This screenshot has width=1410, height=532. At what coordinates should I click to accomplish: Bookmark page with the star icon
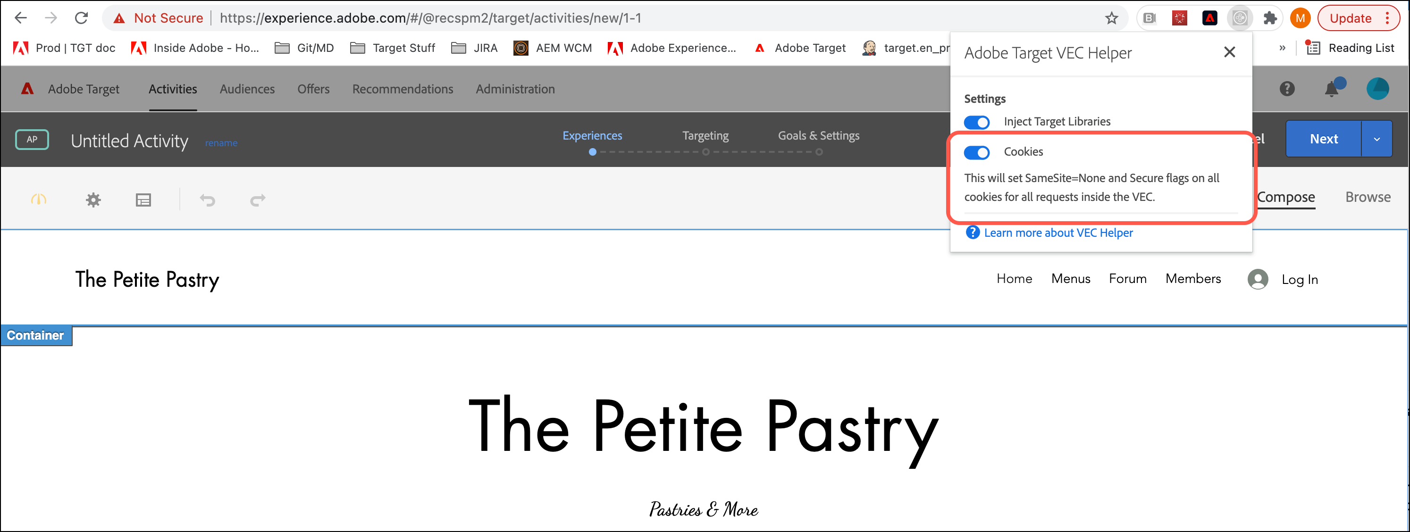tap(1111, 18)
